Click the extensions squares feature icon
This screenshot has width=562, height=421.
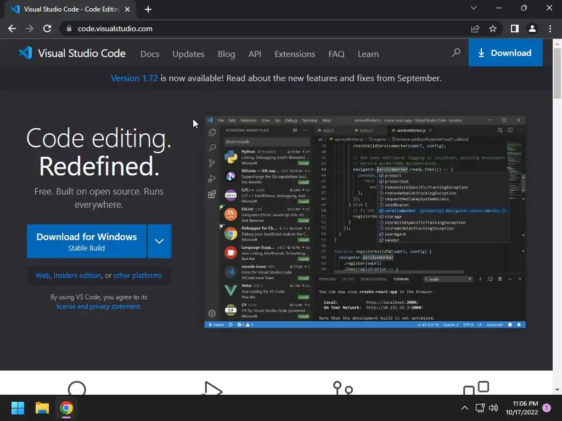tap(476, 388)
